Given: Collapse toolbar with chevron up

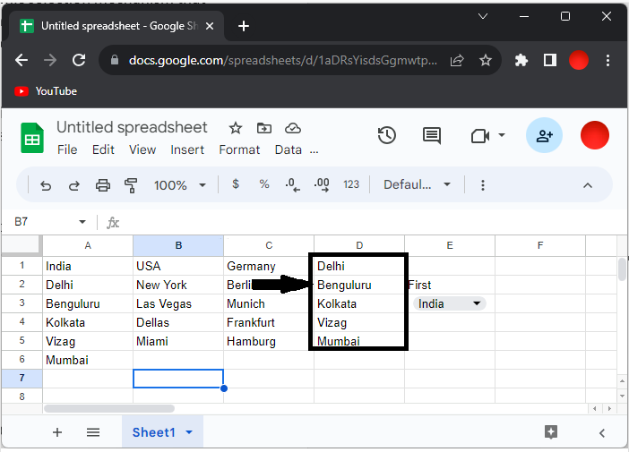Looking at the screenshot, I should (588, 185).
